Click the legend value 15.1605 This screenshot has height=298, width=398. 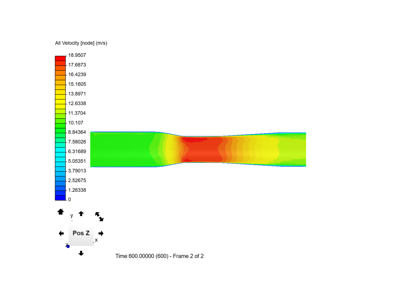coord(77,84)
